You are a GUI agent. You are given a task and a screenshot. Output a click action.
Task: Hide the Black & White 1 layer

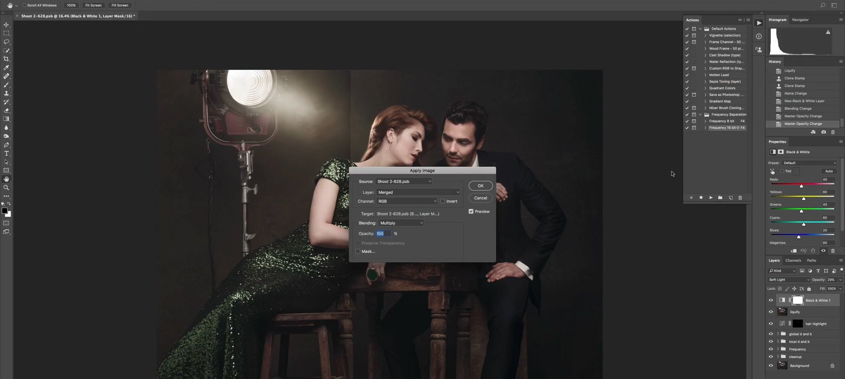click(771, 300)
